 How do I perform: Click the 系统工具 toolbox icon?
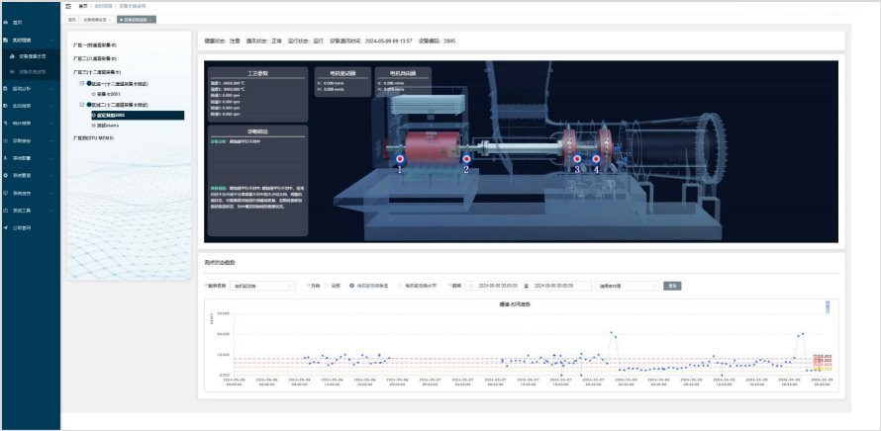pyautogui.click(x=6, y=211)
